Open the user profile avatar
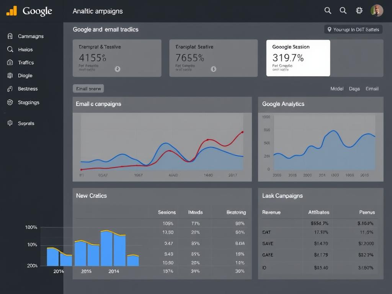The height and width of the screenshot is (294, 392). [377, 10]
